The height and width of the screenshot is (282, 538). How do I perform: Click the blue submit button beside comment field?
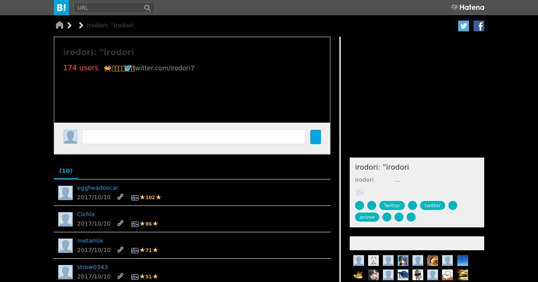tap(316, 137)
